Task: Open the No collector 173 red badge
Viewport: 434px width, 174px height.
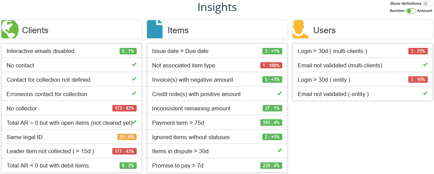Action: (x=124, y=108)
